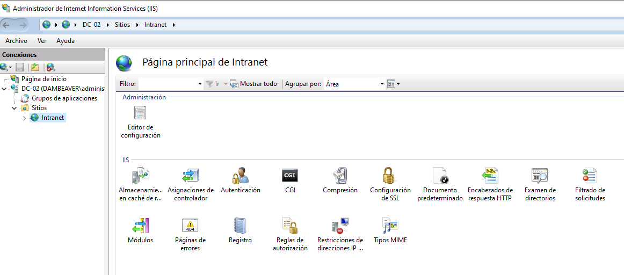Click Intranet in the address breadcrumb
Viewport: 624px width, 275px height.
(155, 25)
